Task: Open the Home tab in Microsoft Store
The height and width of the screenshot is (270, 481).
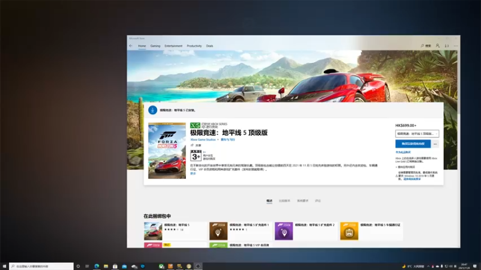Action: (142, 46)
